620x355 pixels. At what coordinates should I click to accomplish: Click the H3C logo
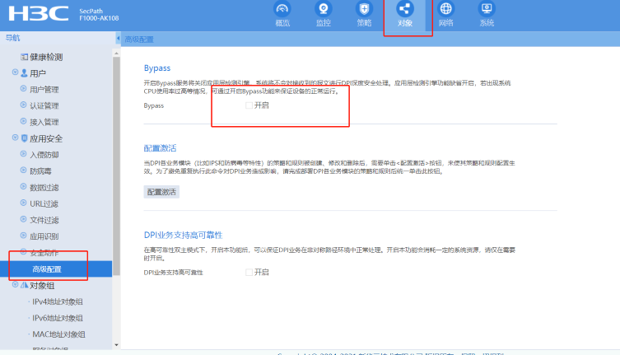(39, 13)
